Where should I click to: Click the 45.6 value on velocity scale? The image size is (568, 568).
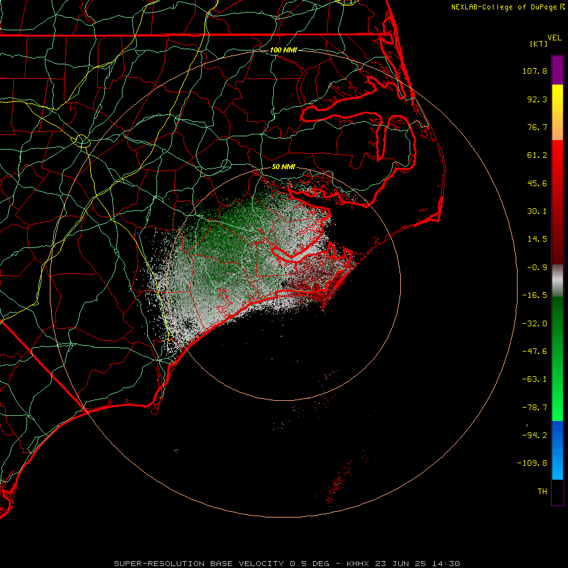[x=537, y=183]
